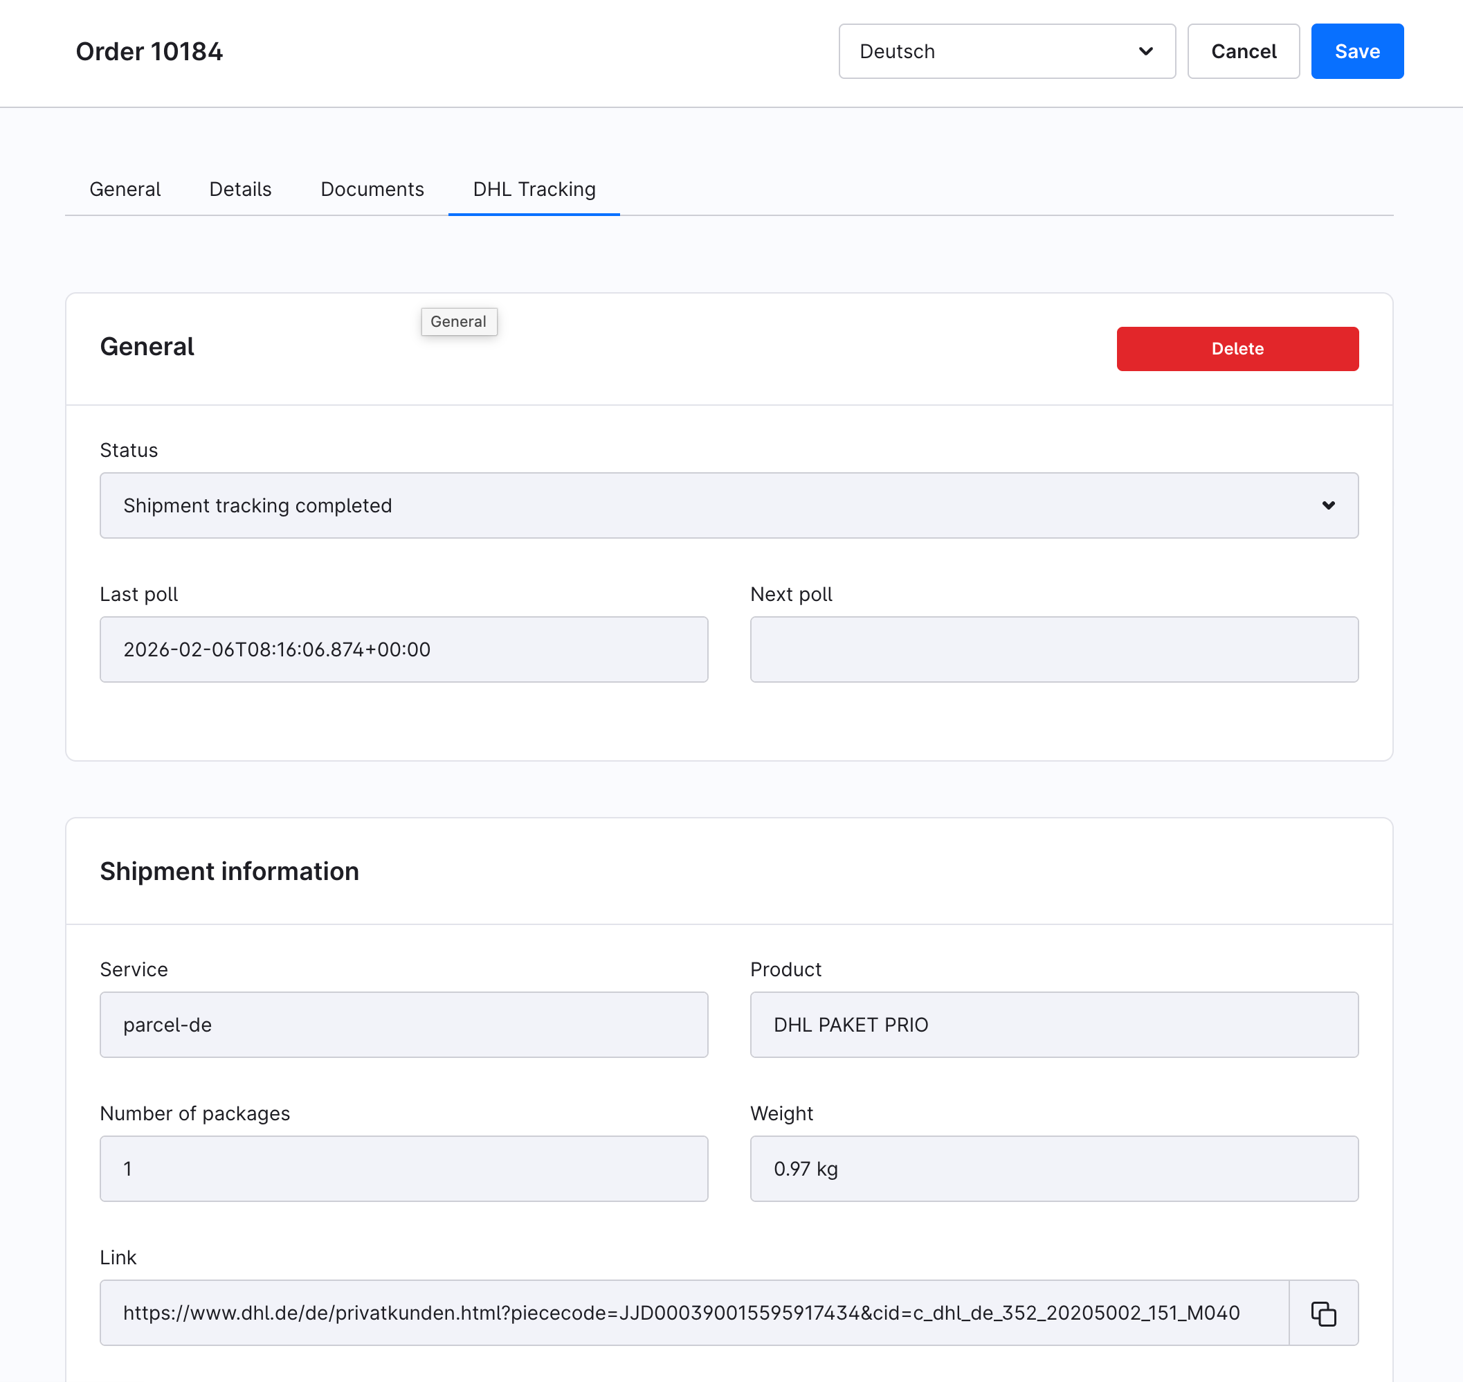Switch to the General tab
Screen dimensions: 1463x1382
tap(125, 189)
